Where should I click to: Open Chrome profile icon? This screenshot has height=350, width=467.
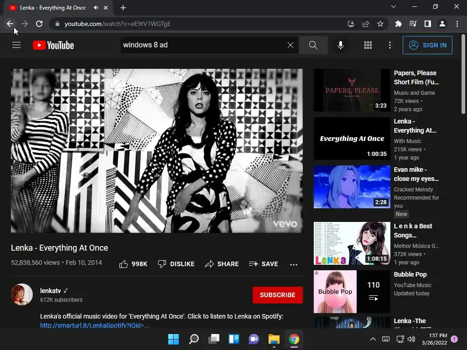point(442,24)
